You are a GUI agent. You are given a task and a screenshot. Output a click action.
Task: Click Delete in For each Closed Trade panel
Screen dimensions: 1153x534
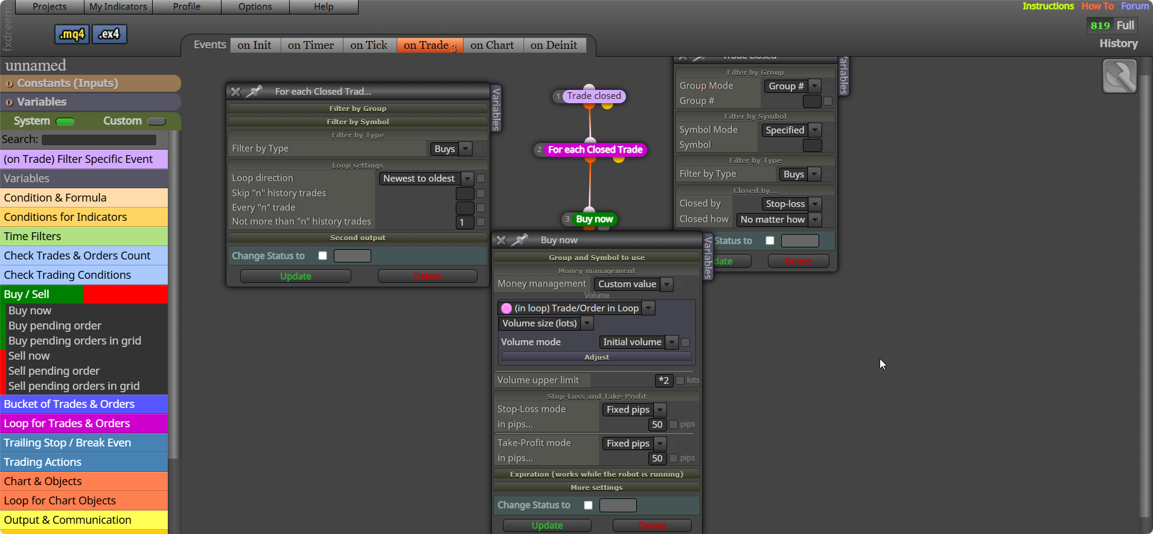427,276
